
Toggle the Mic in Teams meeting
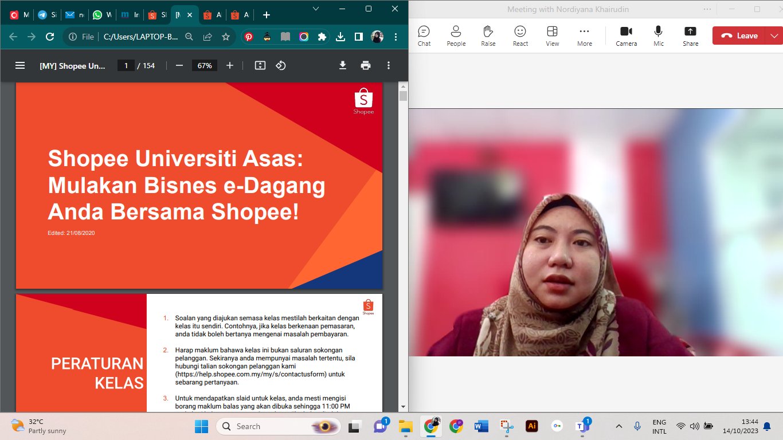point(659,36)
